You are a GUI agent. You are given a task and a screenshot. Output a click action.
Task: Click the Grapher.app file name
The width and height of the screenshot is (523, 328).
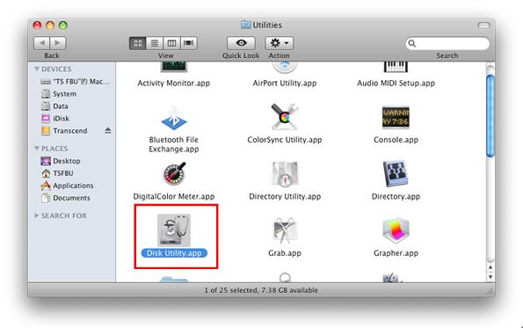pos(396,253)
